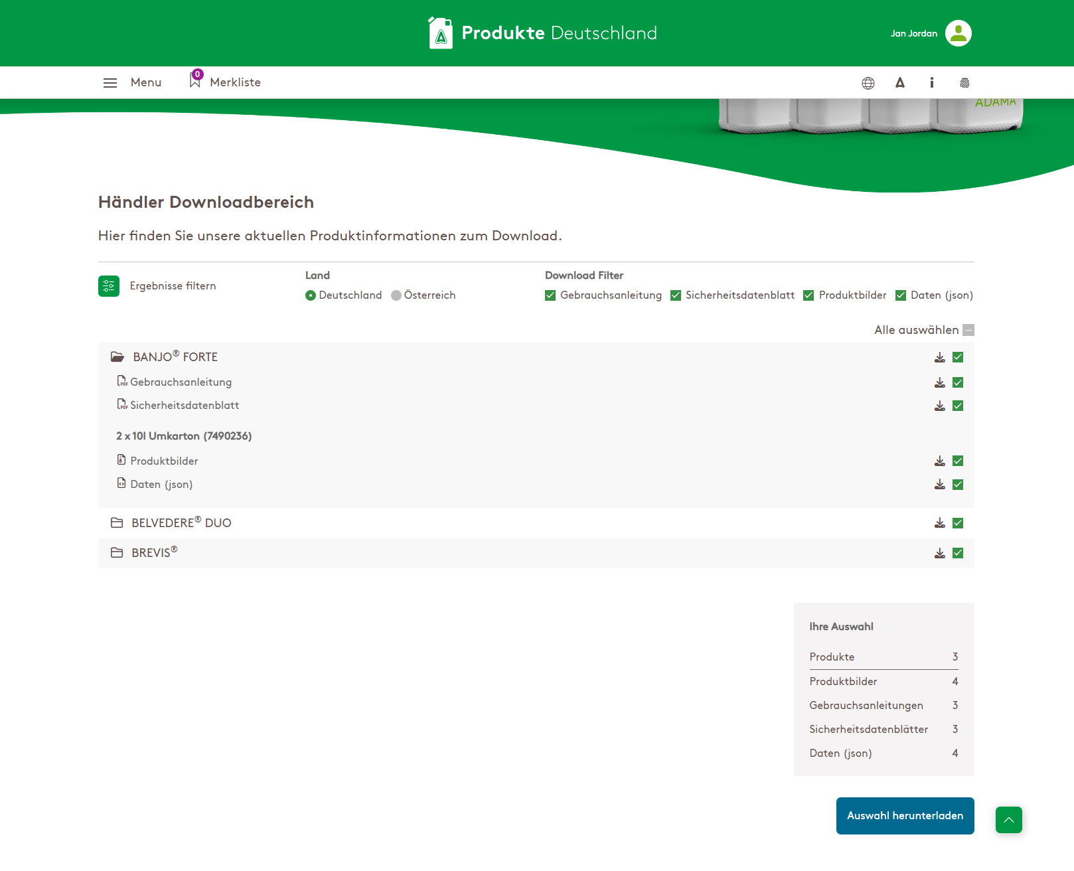This screenshot has width=1074, height=871.
Task: Click the globe language icon
Action: (x=868, y=83)
